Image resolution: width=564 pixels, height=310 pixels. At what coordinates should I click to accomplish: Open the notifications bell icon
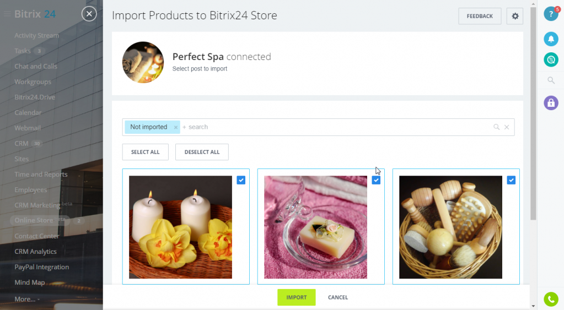pyautogui.click(x=551, y=39)
